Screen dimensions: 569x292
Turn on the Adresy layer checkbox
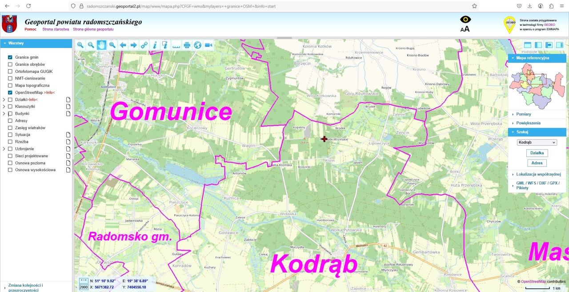click(x=10, y=121)
